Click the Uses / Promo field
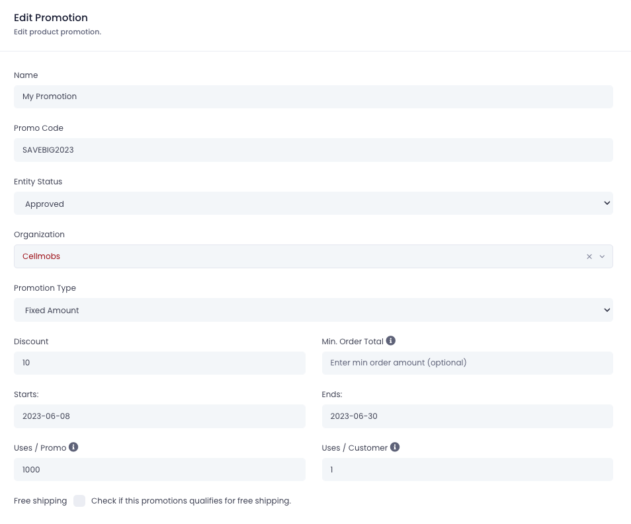Viewport: 631px width, 524px height. [x=159, y=469]
